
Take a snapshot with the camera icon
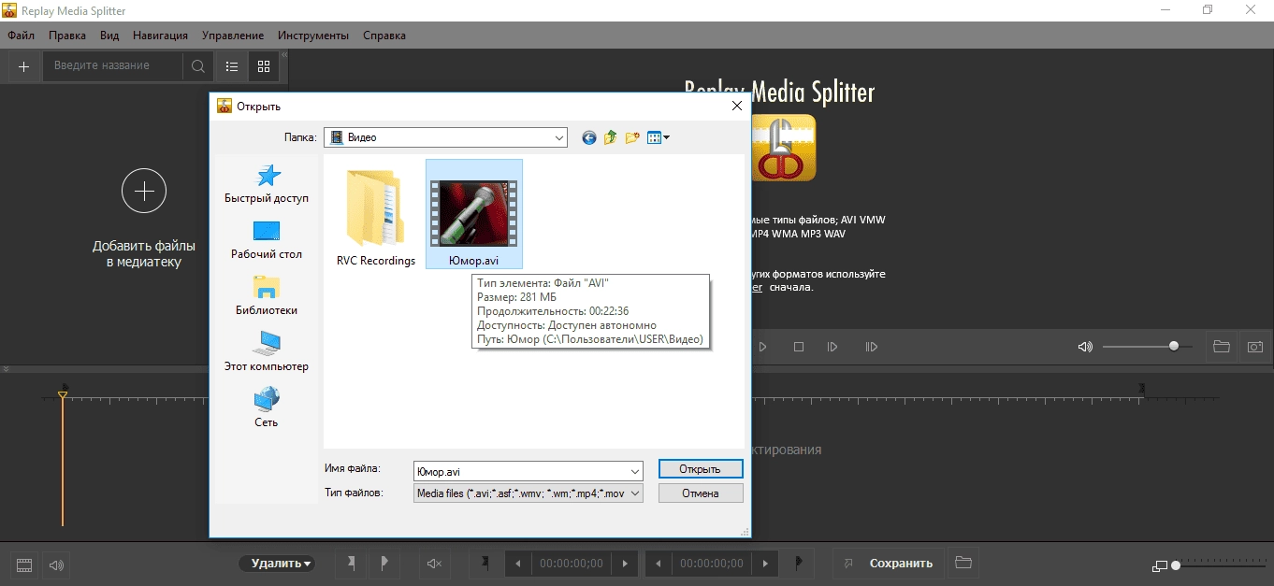(1254, 347)
